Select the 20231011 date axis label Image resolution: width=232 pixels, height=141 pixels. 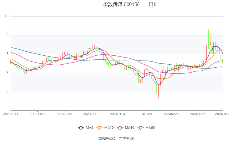click(x=10, y=114)
